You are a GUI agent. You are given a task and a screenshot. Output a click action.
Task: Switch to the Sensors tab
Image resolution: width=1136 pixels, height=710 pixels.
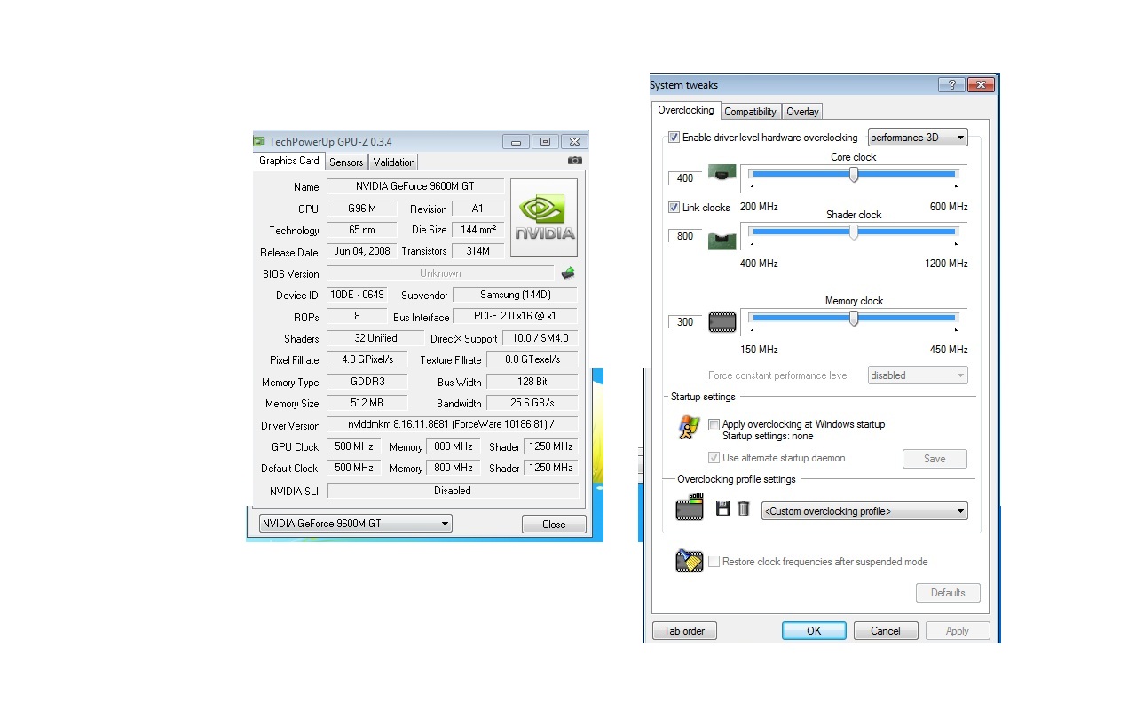[346, 162]
